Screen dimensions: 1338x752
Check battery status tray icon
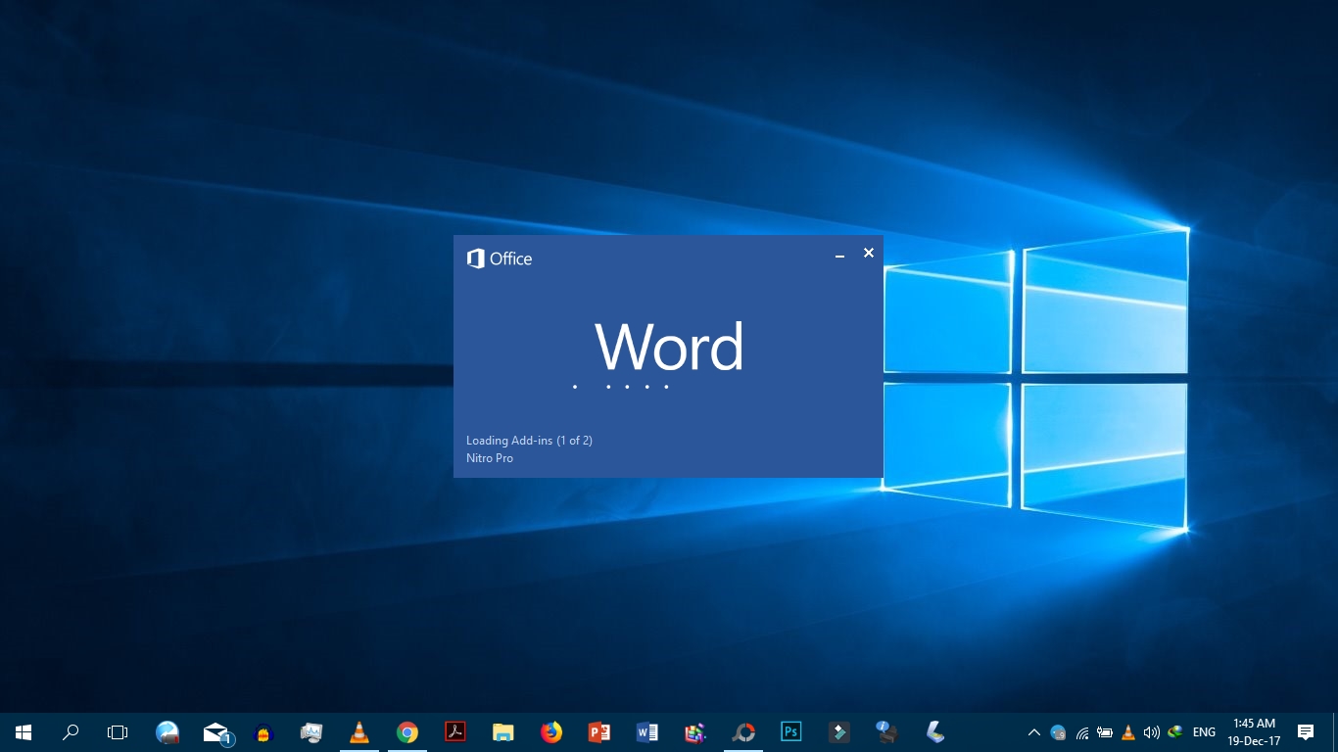[x=1105, y=732]
